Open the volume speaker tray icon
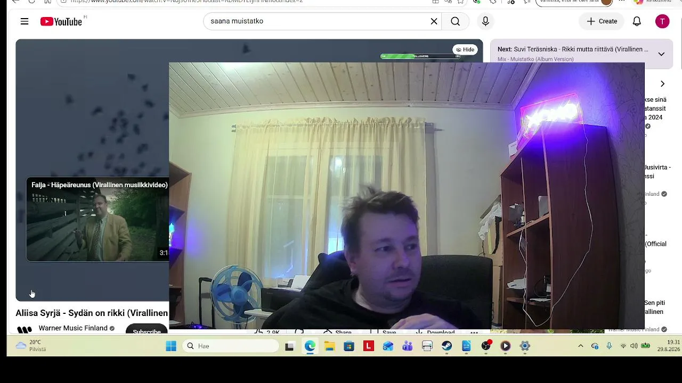 (634, 346)
